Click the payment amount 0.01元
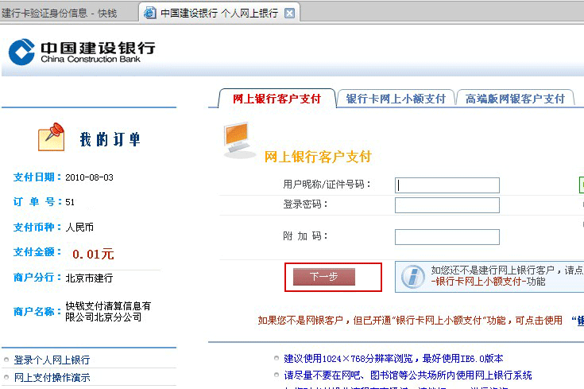The height and width of the screenshot is (389, 584). click(x=93, y=255)
